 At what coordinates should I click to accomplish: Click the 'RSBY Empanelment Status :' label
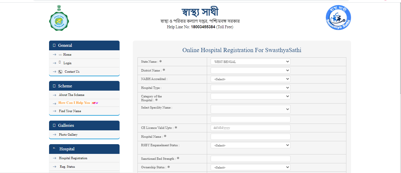point(160,145)
